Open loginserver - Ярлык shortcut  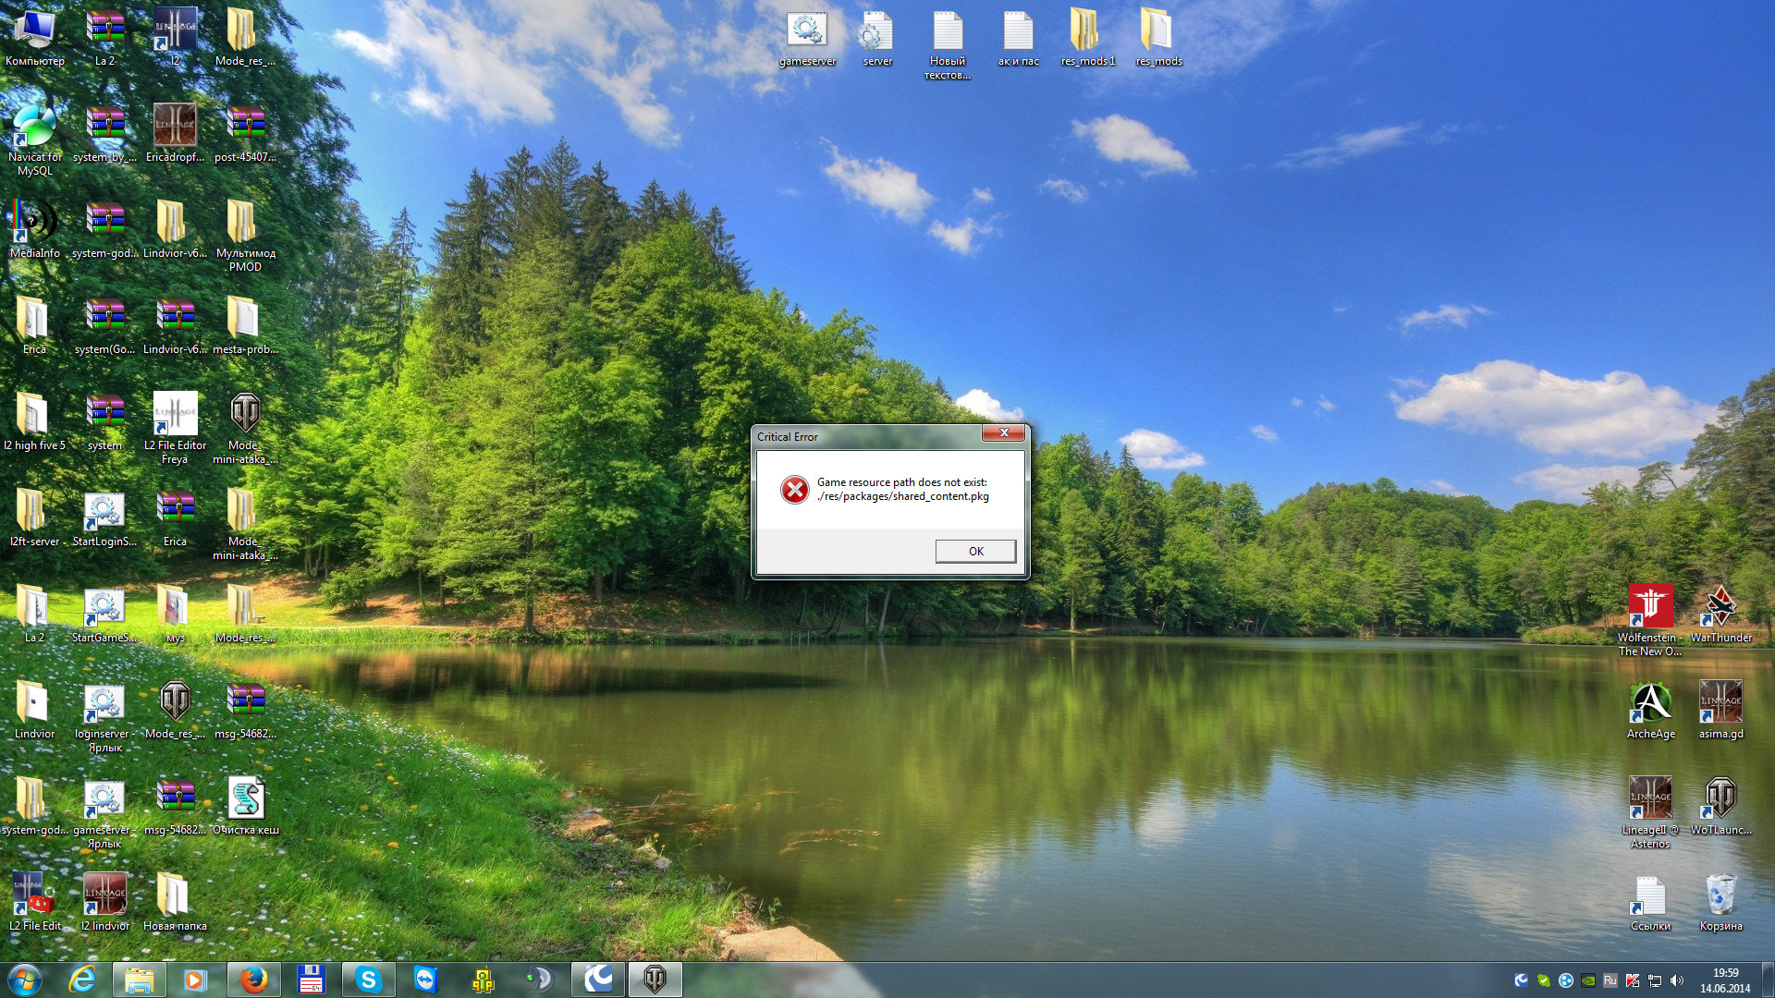click(105, 718)
